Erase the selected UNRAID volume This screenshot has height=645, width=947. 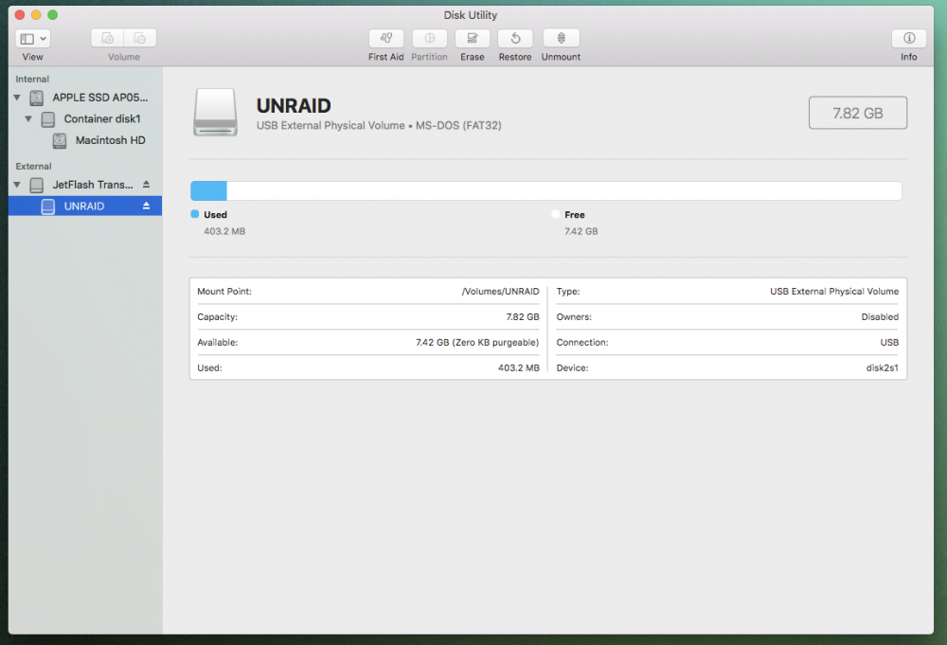tap(473, 38)
